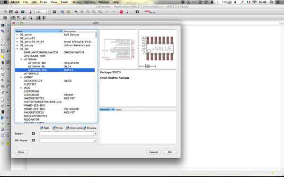Select the LEDRGBOLD row
Viewport: 284px width, 177px height.
[x=55, y=95]
